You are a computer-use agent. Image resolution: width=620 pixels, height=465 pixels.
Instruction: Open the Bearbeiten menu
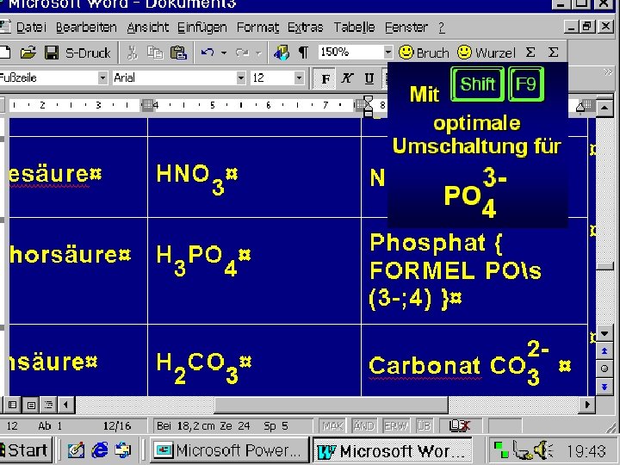[86, 28]
